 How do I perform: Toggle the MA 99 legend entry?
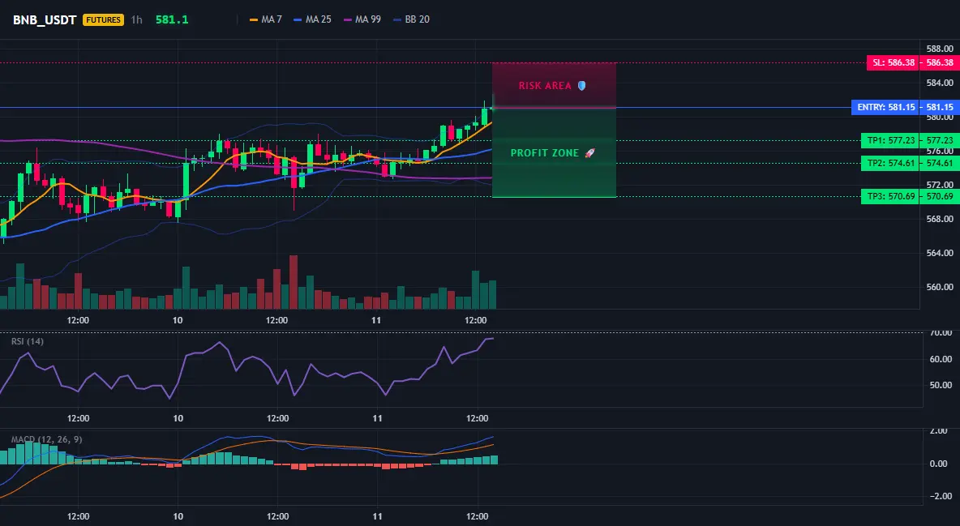pyautogui.click(x=362, y=19)
